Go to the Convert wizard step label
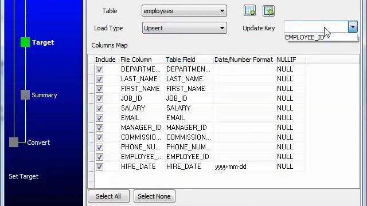 click(38, 142)
